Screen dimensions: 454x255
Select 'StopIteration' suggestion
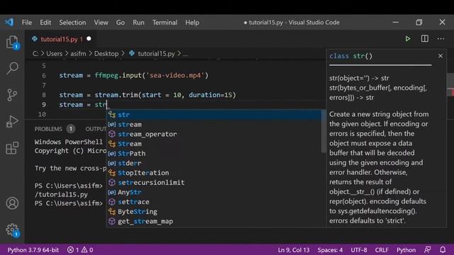[214, 173]
